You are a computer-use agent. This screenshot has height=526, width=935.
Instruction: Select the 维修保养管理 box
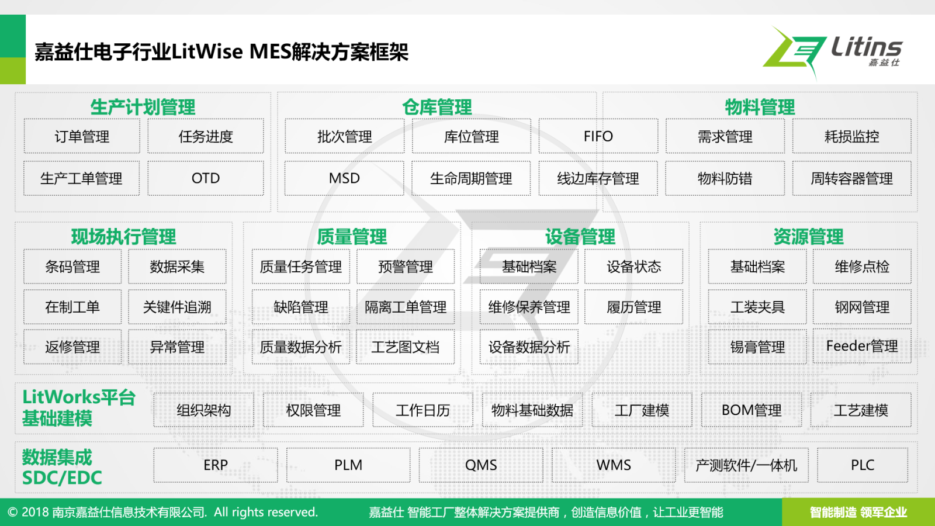tap(529, 307)
